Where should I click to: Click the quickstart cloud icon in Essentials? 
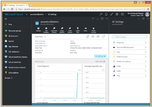pos(93,37)
